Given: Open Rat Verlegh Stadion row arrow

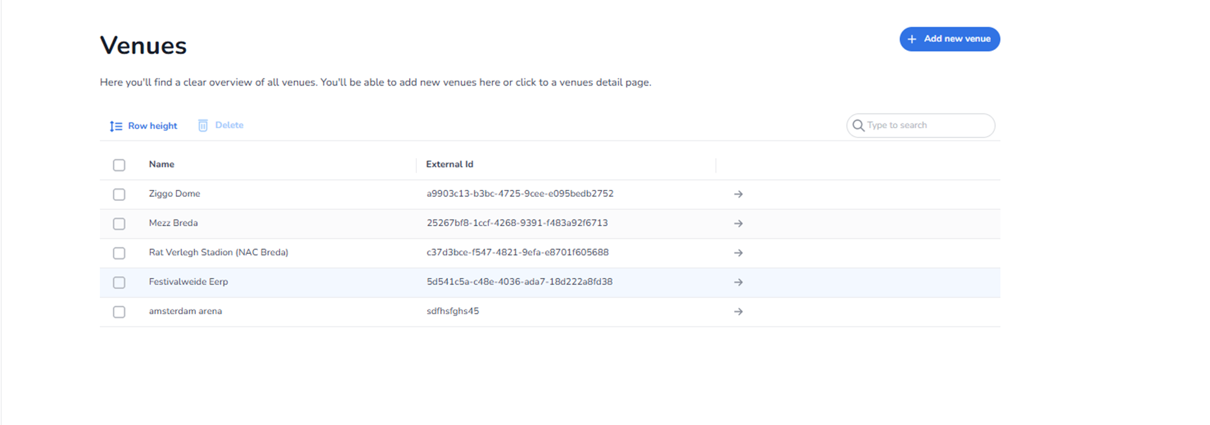Looking at the screenshot, I should pos(738,253).
